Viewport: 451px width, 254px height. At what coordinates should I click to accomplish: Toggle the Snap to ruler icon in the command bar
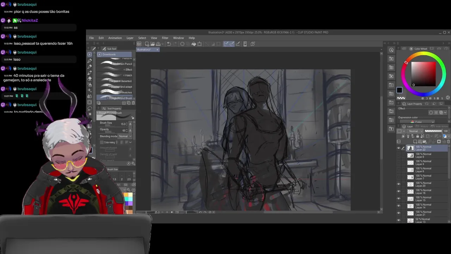tap(226, 44)
